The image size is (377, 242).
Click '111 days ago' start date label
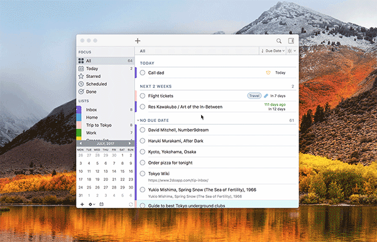pyautogui.click(x=275, y=104)
